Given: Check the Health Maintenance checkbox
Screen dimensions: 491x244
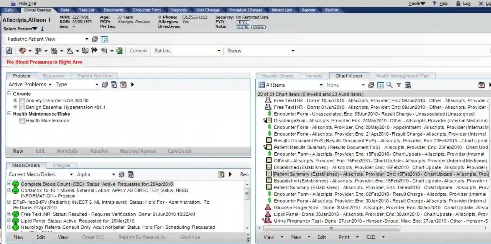Looking at the screenshot, I should pos(22,121).
